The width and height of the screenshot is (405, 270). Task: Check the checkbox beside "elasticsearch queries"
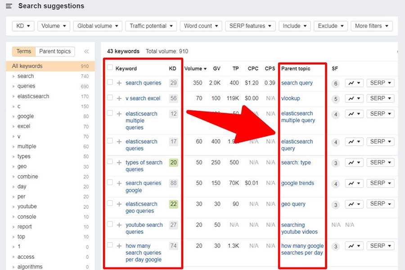110,141
